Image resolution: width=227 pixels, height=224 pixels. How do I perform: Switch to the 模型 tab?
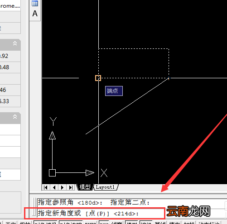pyautogui.click(x=85, y=187)
